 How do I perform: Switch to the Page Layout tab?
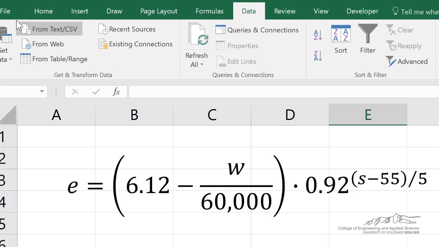[159, 11]
